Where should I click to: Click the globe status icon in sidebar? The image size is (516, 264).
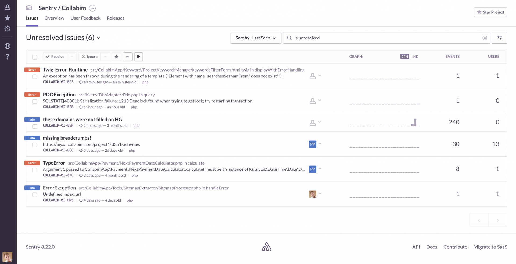point(8,46)
